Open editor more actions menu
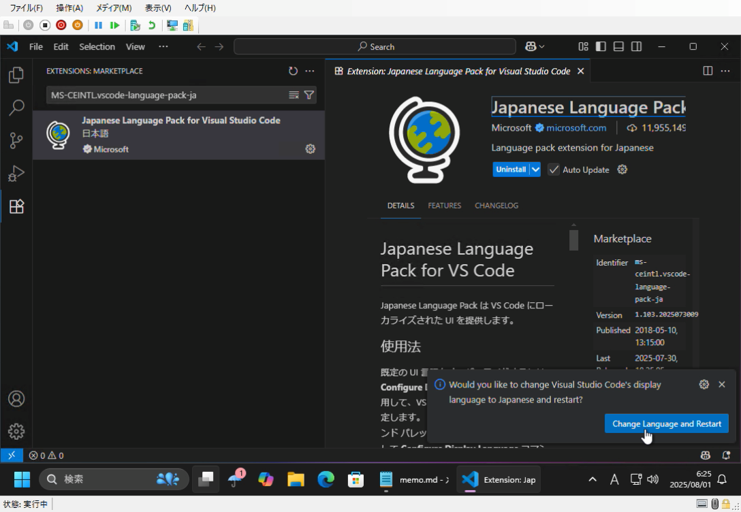This screenshot has width=741, height=512. click(725, 71)
